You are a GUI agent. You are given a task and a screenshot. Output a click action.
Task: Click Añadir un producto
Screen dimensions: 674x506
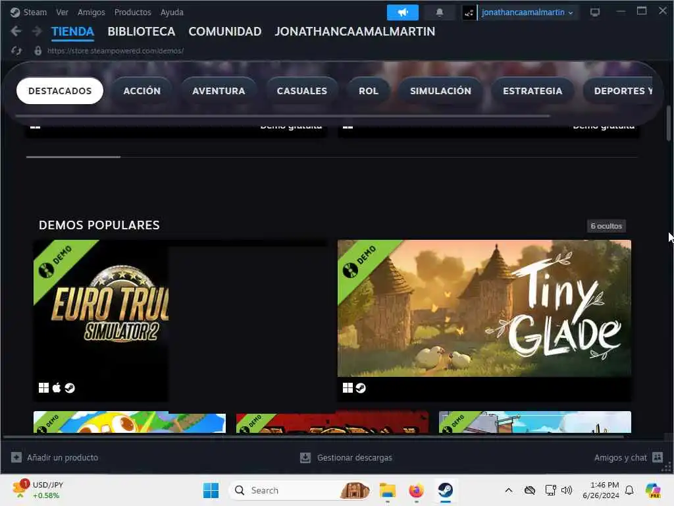click(63, 457)
